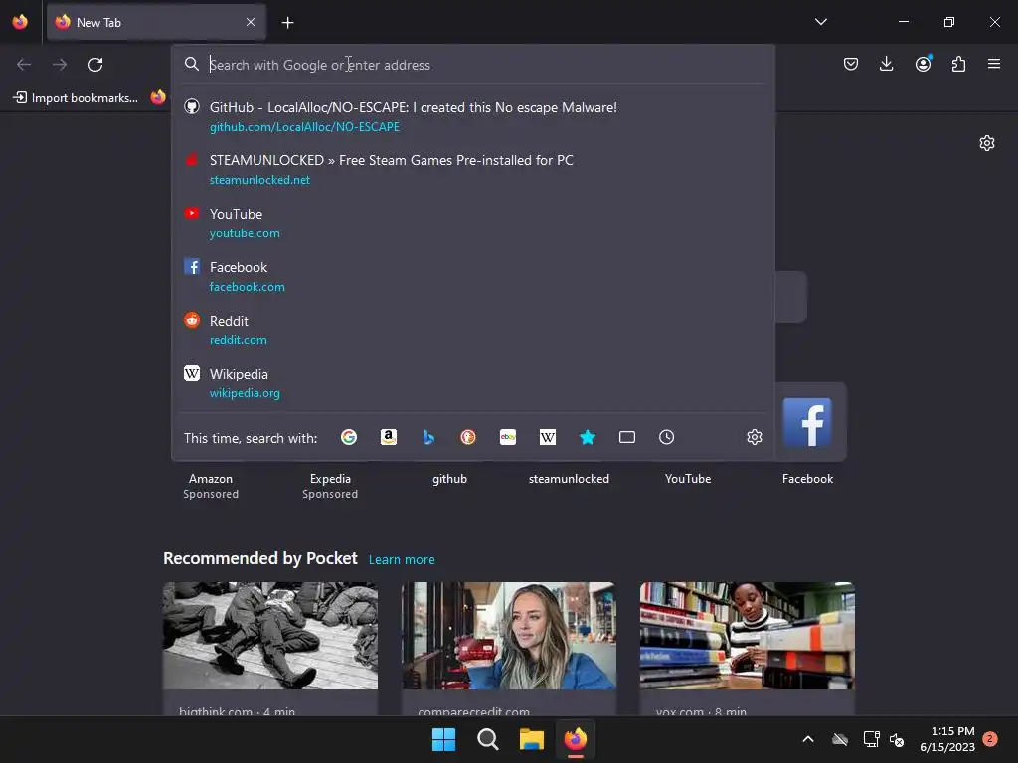Select Reddit suggestion in dropdown
Image resolution: width=1018 pixels, height=763 pixels.
tap(472, 330)
